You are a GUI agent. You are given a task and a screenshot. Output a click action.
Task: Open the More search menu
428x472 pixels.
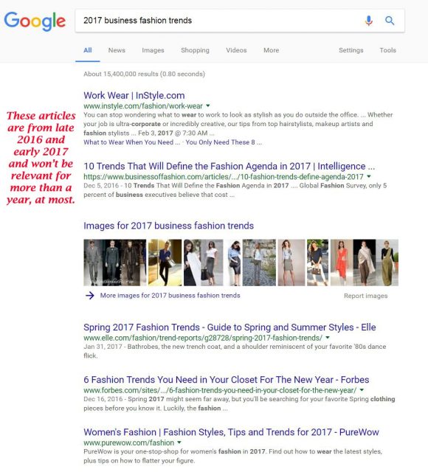[x=271, y=50]
